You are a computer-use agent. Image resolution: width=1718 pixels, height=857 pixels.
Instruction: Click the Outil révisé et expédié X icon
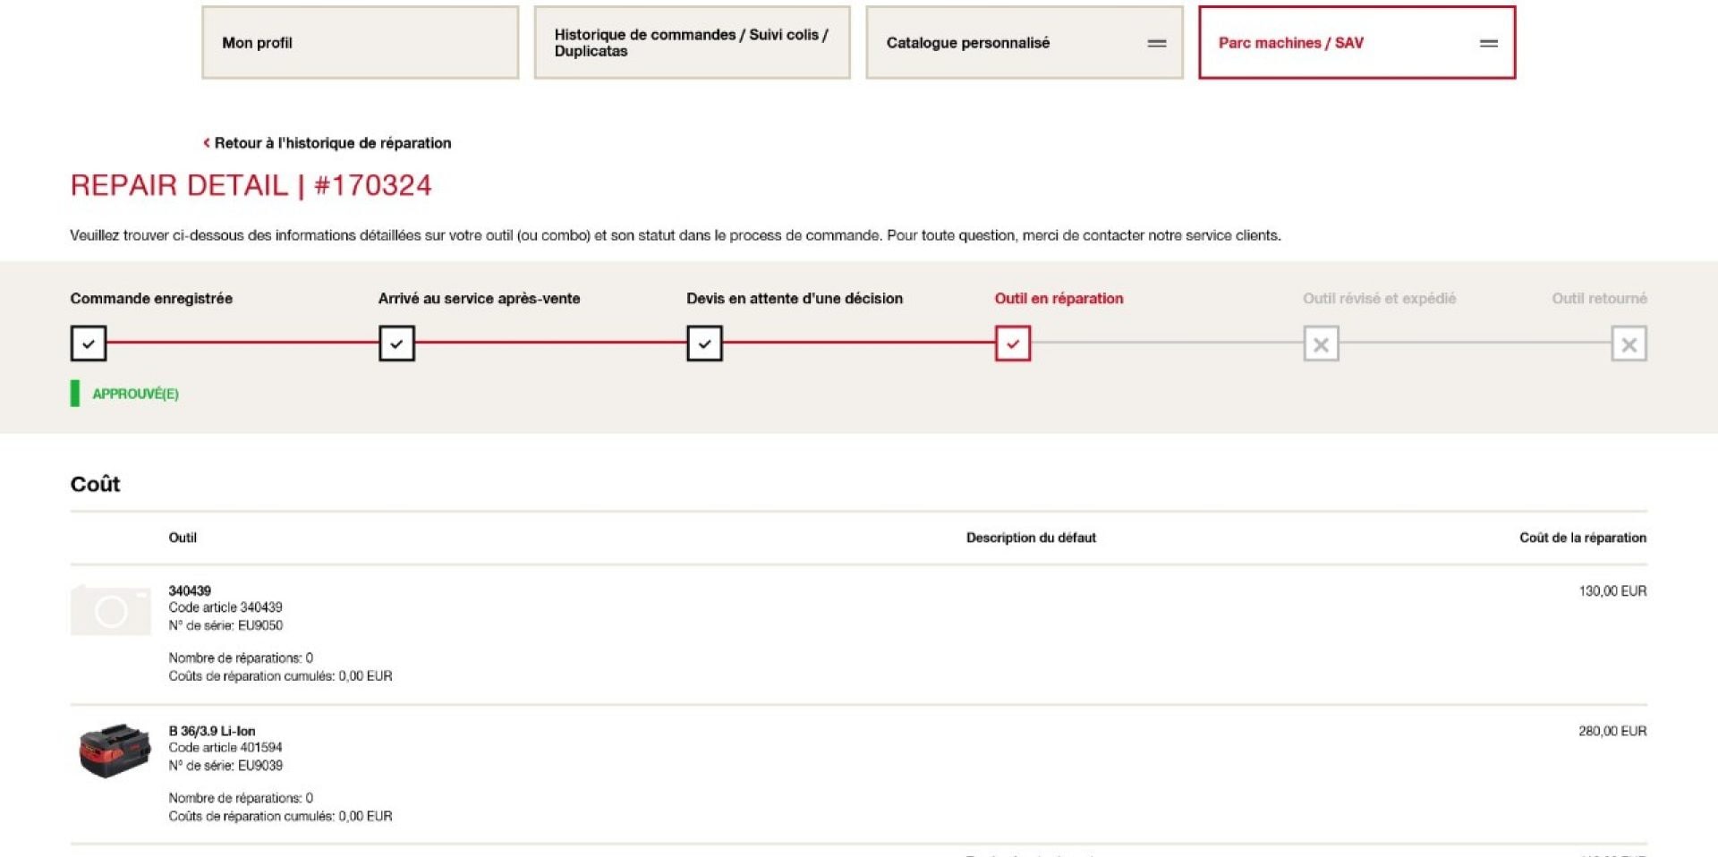tap(1321, 344)
